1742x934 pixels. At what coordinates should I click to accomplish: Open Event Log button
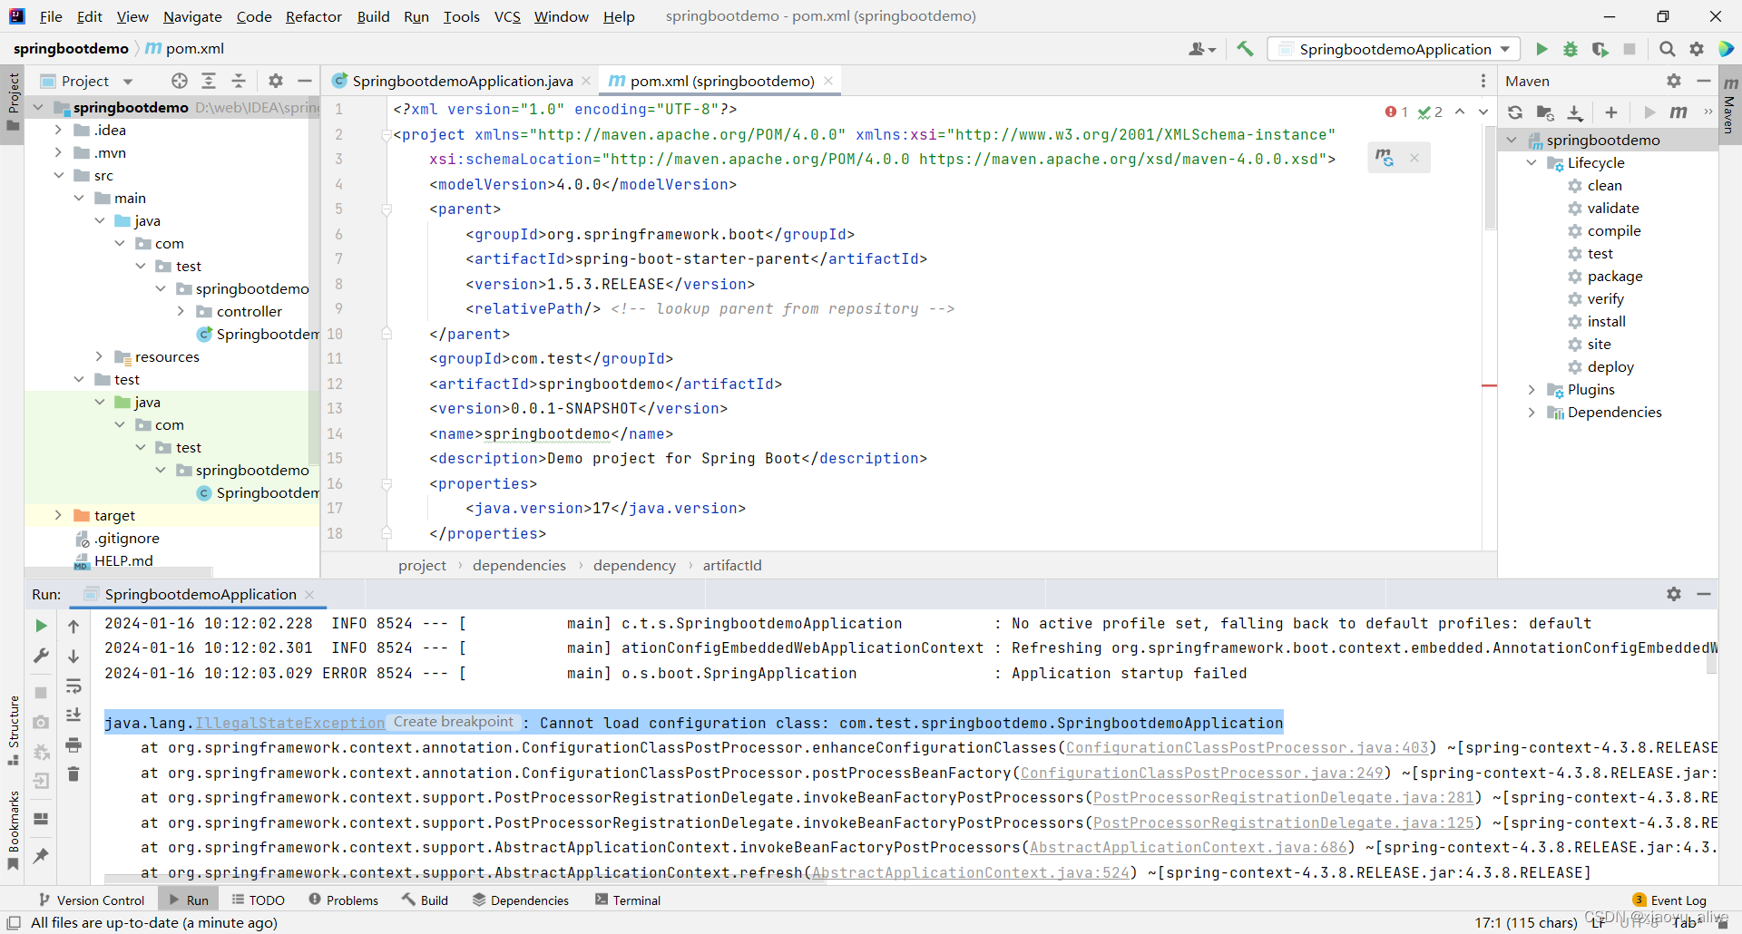[x=1669, y=900]
